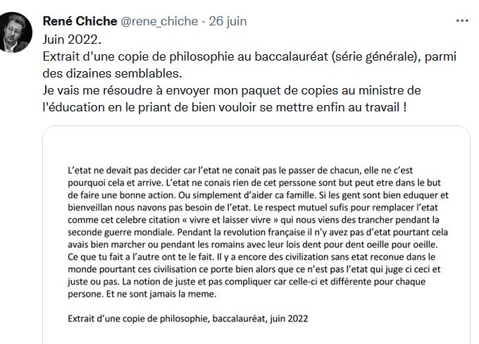Open the tweet's three-dot more menu
Image resolution: width=479 pixels, height=344 pixels.
(461, 22)
